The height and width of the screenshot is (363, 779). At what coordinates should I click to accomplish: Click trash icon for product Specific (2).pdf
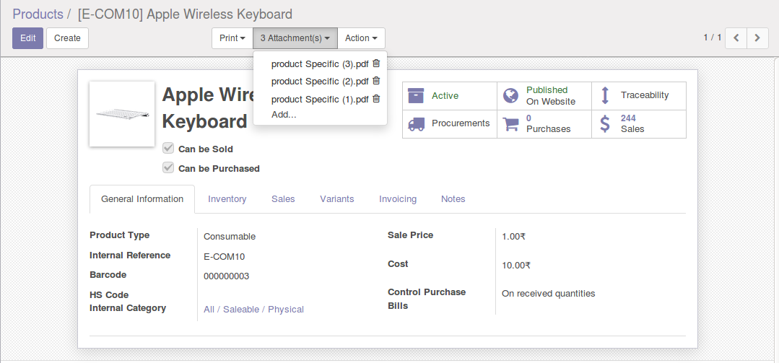[376, 81]
